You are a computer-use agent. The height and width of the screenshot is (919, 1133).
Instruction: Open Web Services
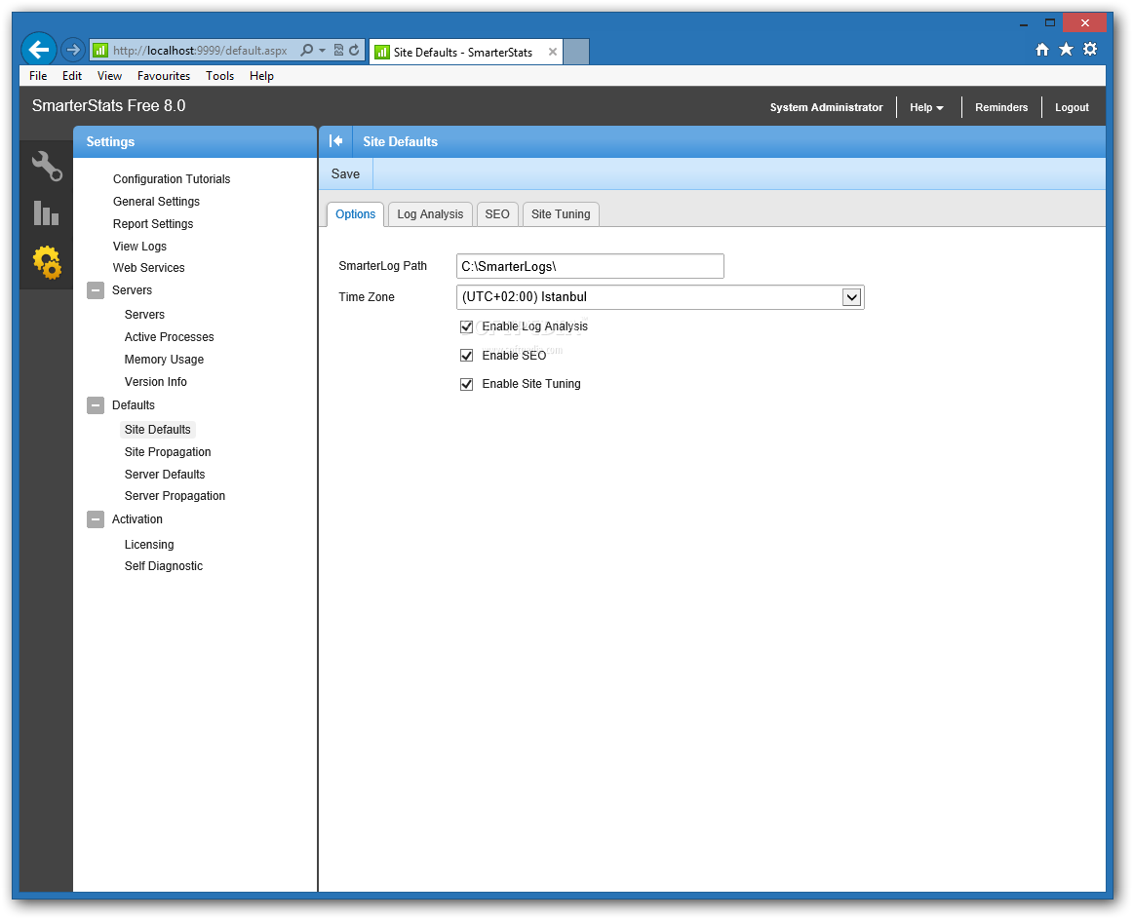149,268
